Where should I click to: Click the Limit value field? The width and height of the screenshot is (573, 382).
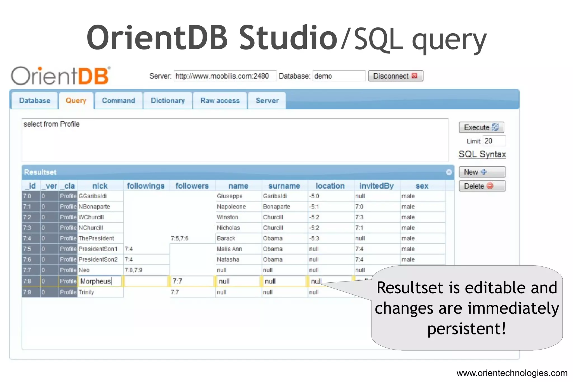point(494,141)
